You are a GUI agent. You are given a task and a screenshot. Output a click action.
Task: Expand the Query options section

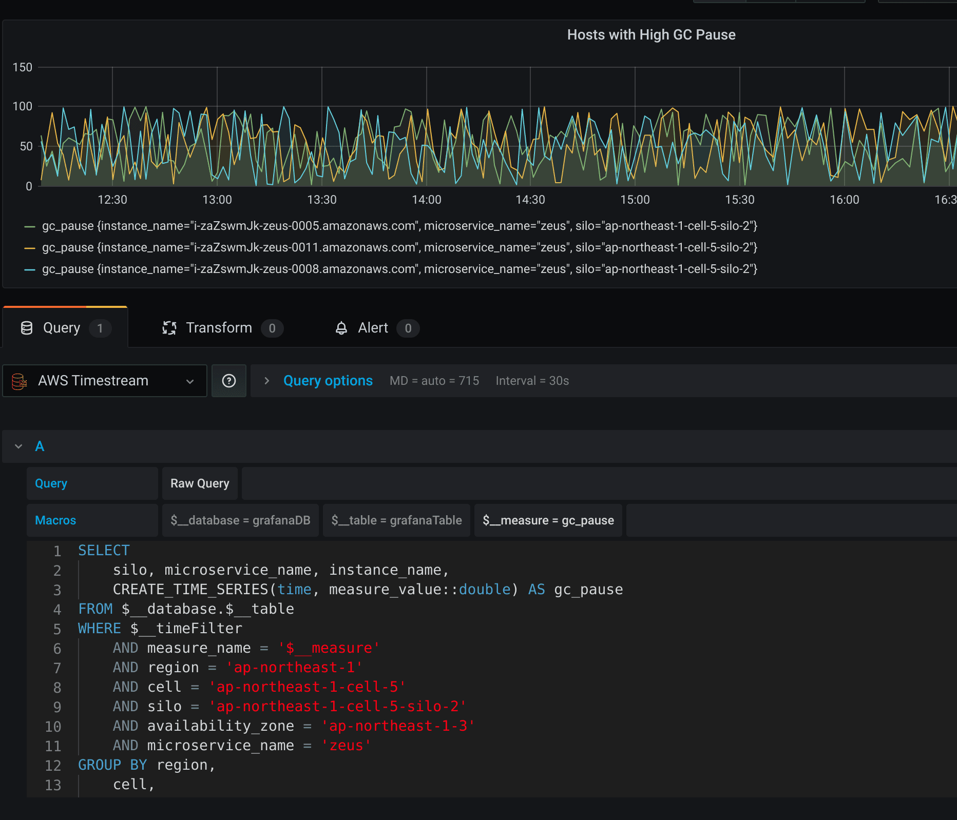[328, 381]
